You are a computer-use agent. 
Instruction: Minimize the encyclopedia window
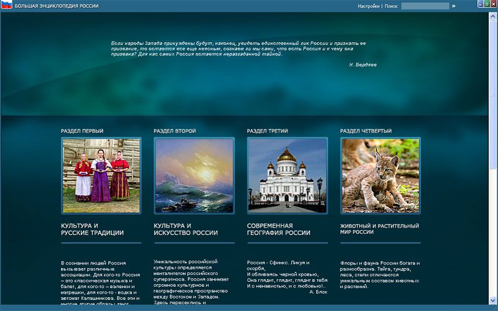point(479,4)
